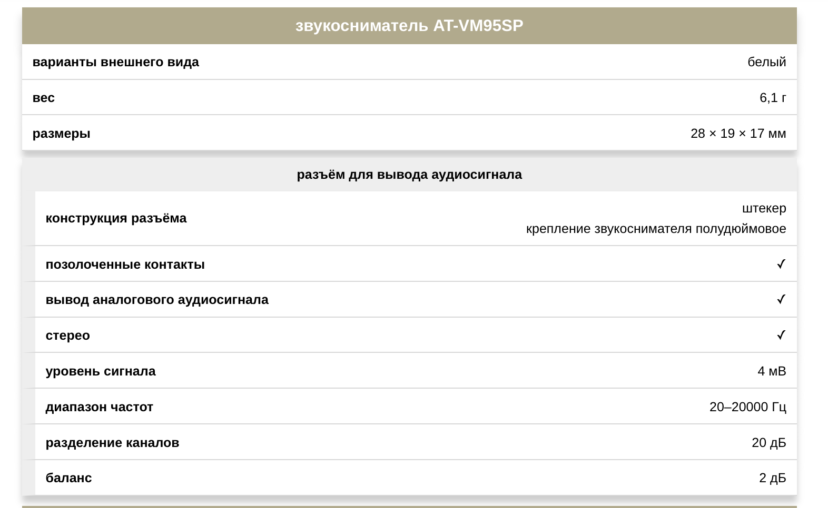Select the value '20–20000 Гц'

pos(748,407)
